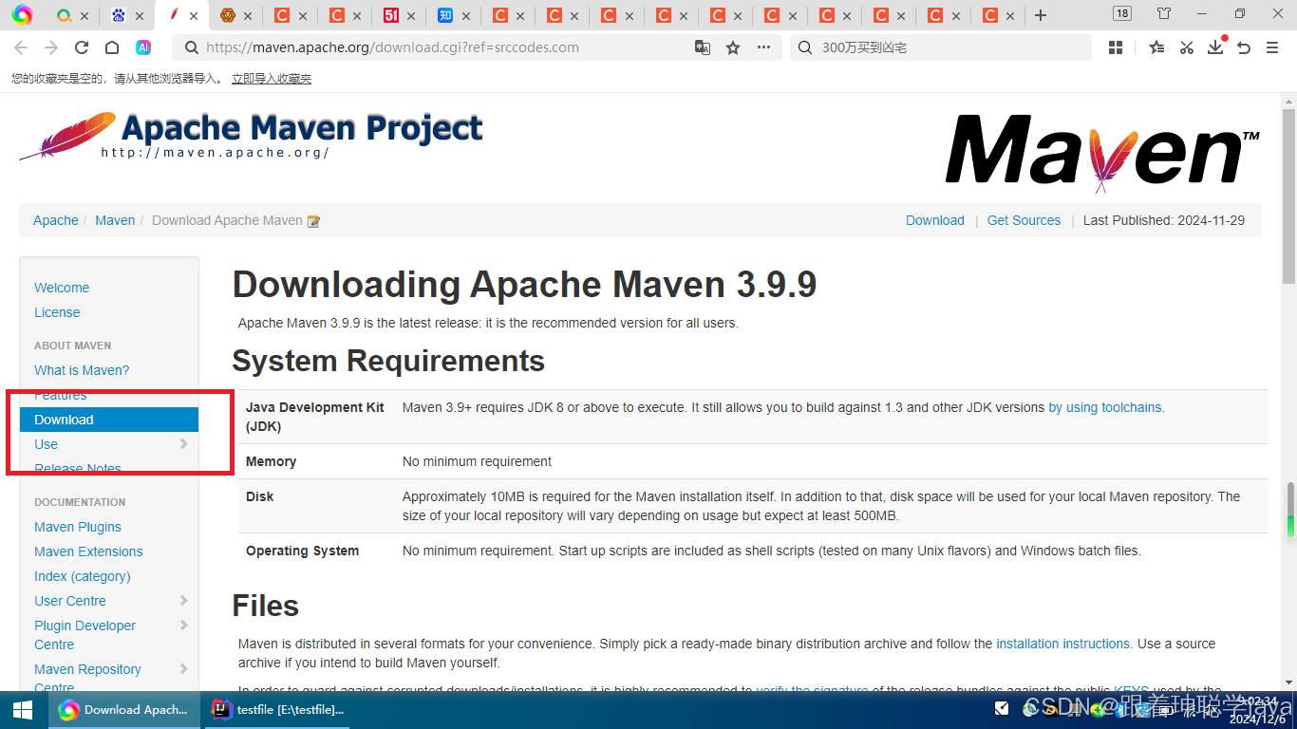This screenshot has width=1297, height=729.
Task: Open the AI assistant icon in toolbar
Action: (x=143, y=47)
